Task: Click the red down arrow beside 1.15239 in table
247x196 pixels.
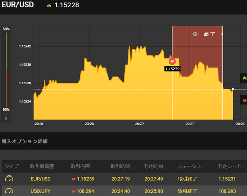Action: pos(74,179)
